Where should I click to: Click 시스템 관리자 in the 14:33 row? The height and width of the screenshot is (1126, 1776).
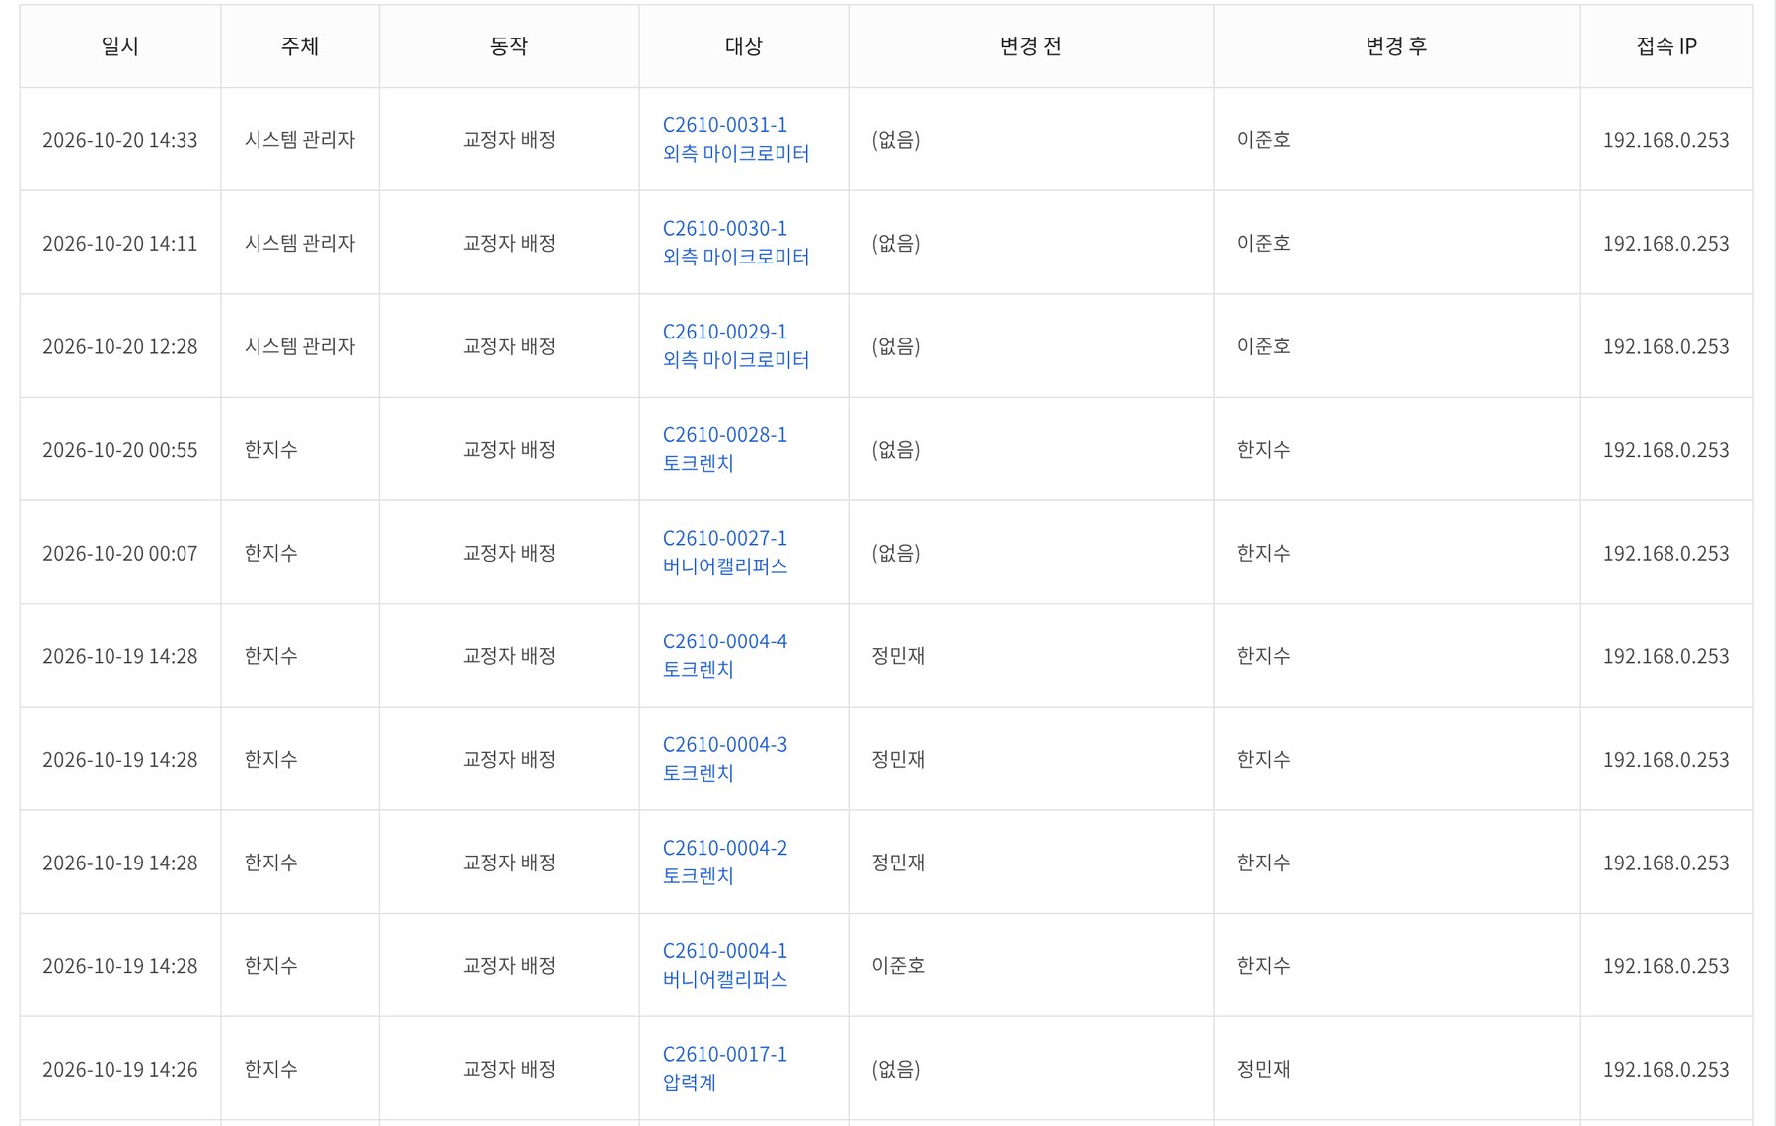(300, 140)
